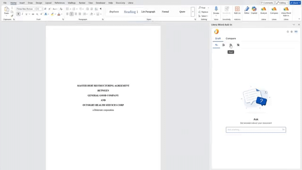The height and width of the screenshot is (170, 302).
Task: Open the font name combo box
Action: click(x=26, y=9)
